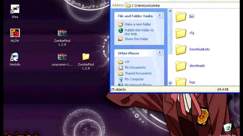Image resolution: width=243 pixels, height=136 pixels.
Task: Select the bin folder icon
Action: [x=181, y=17]
